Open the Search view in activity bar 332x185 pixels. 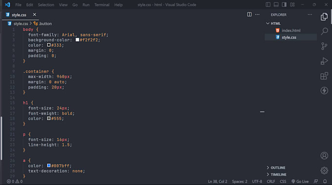[324, 31]
